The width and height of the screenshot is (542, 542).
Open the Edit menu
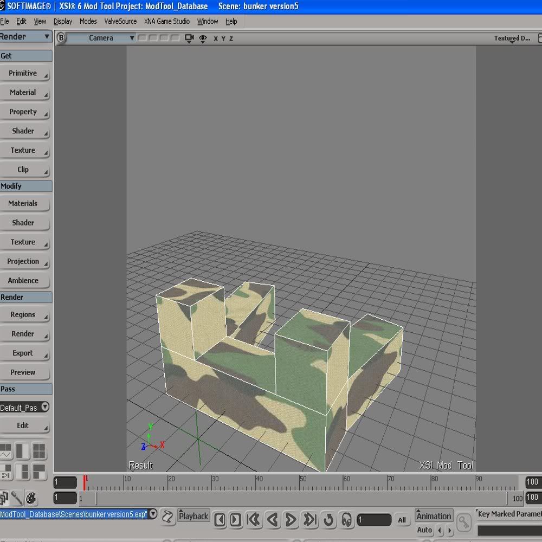(x=21, y=22)
